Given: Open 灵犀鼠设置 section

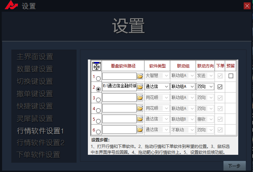Looking at the screenshot, I should coord(35,118).
